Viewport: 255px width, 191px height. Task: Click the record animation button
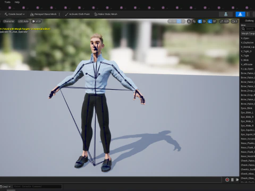coord(227,180)
